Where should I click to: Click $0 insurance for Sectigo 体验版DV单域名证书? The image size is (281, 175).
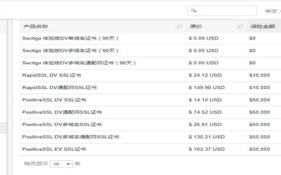[252, 38]
